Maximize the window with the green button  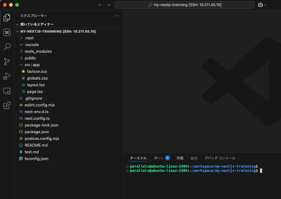17,5
